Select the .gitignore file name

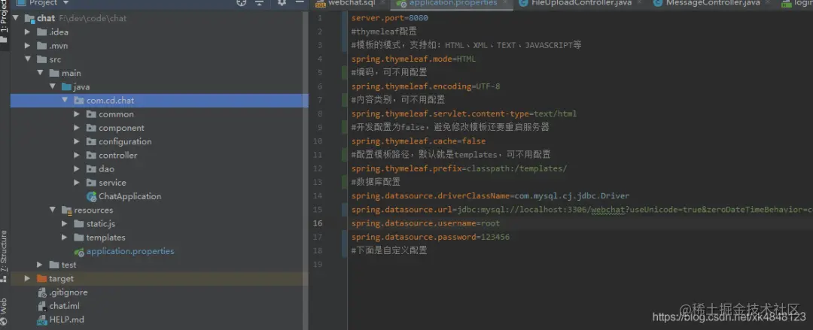pyautogui.click(x=69, y=292)
